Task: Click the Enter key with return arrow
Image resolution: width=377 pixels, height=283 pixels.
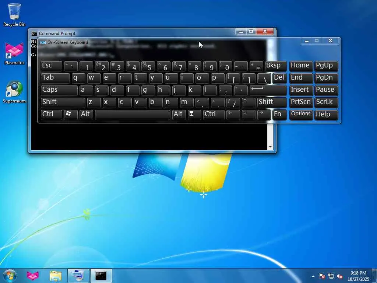Action: pyautogui.click(x=268, y=91)
